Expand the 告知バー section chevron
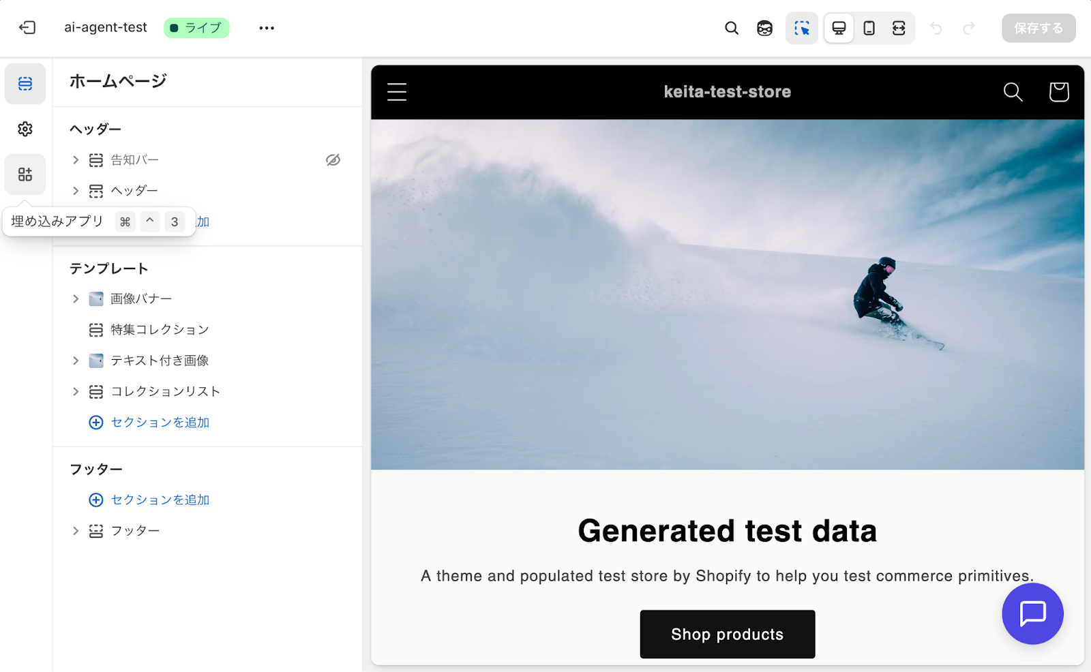 76,160
